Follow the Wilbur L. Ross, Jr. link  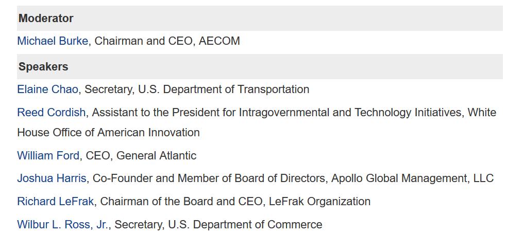(63, 224)
